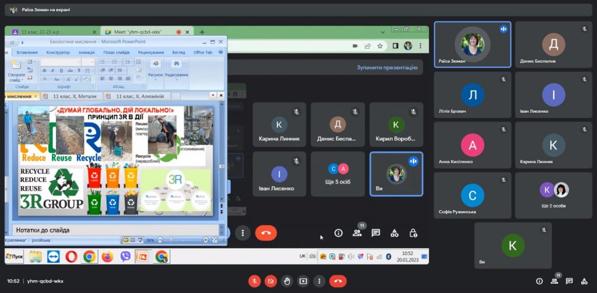
Task: Click Chrome bookmark star icon
Action: coord(380,46)
